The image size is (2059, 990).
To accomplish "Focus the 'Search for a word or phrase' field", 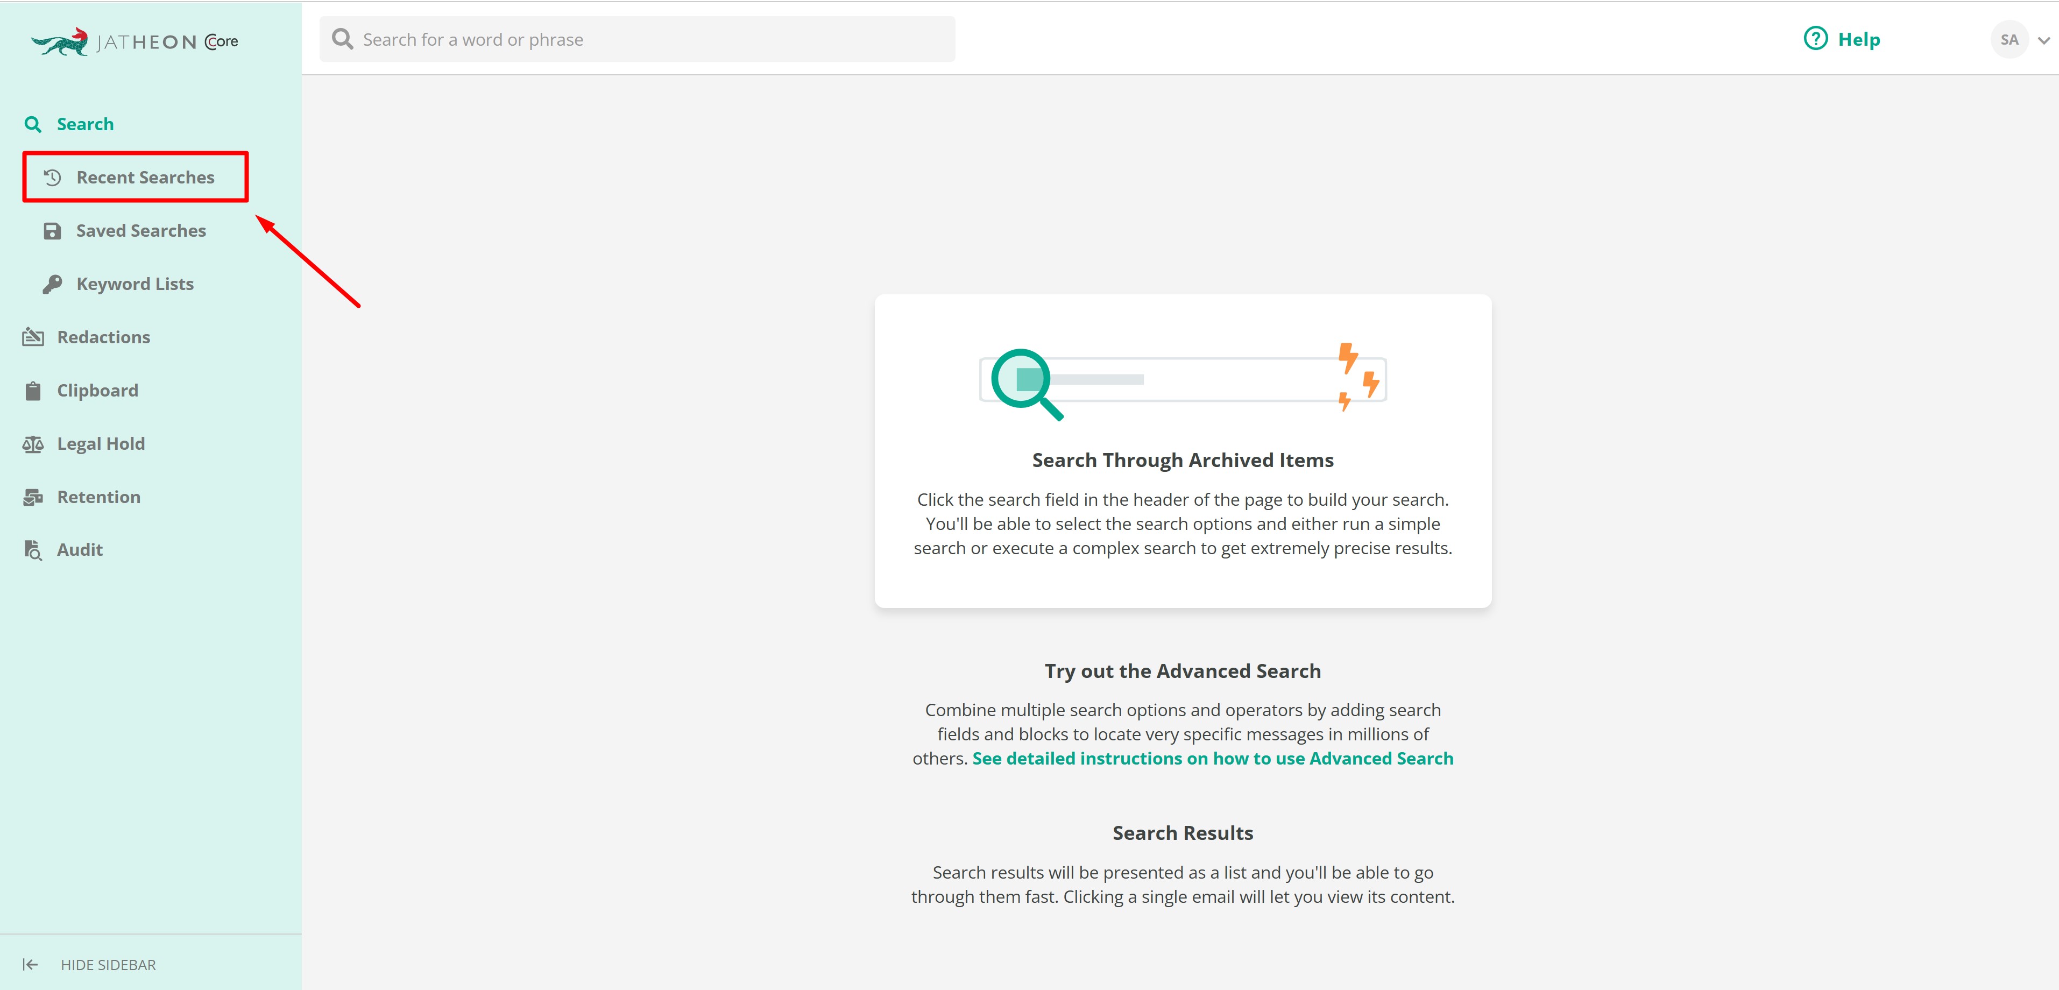I will coord(637,39).
